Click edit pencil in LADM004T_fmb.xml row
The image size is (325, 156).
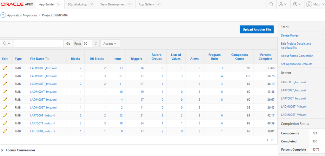(5, 91)
